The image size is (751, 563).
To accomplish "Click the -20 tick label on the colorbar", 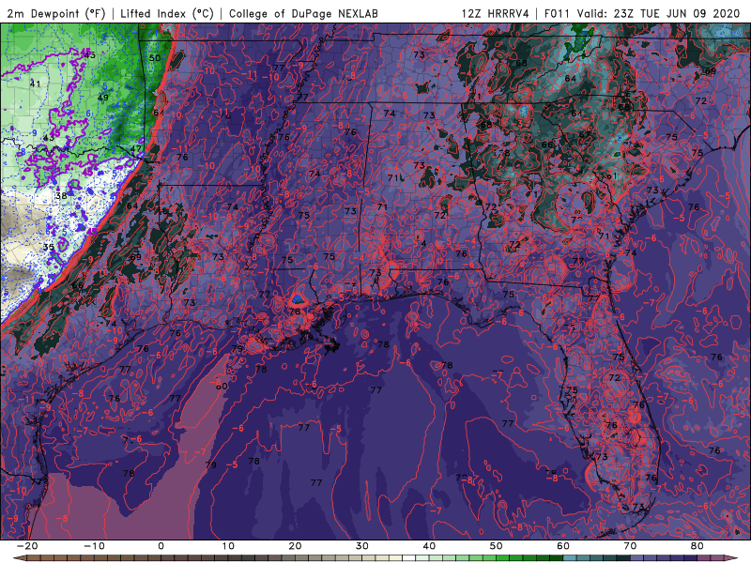I will (x=27, y=546).
